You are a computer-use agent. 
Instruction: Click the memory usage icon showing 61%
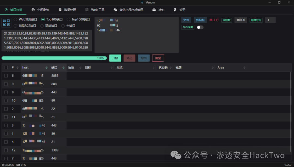pos(18,165)
